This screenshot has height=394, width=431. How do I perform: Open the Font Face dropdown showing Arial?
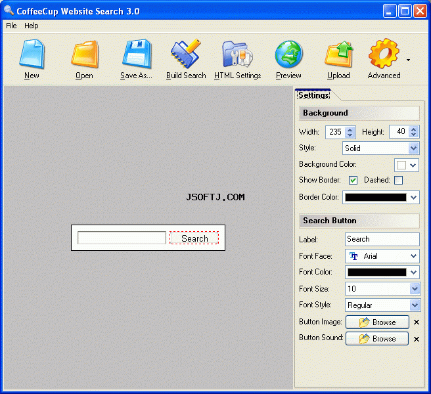tap(382, 256)
